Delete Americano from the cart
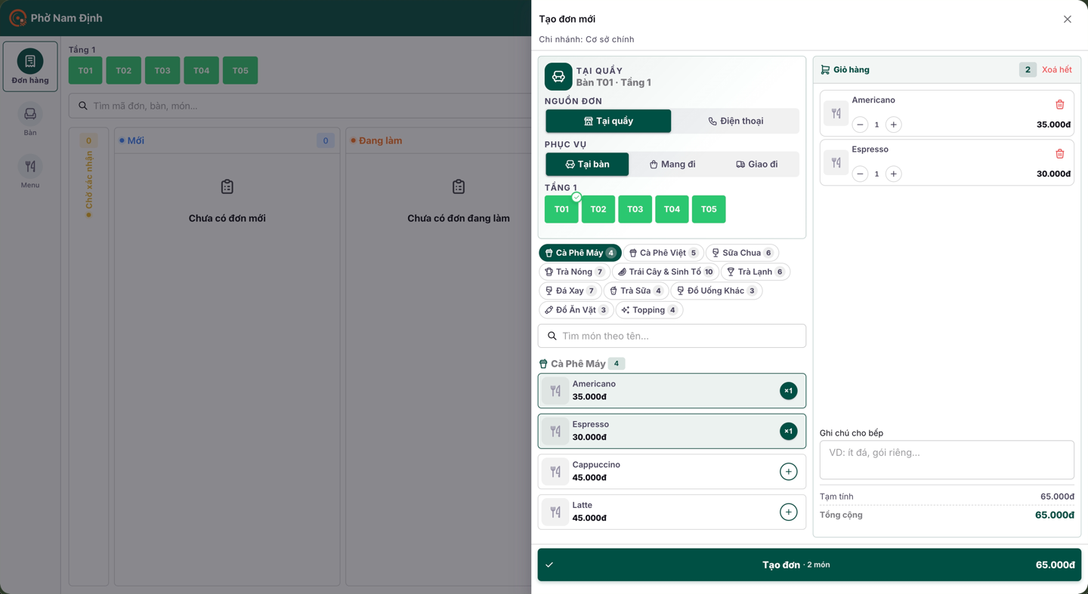 [1059, 105]
